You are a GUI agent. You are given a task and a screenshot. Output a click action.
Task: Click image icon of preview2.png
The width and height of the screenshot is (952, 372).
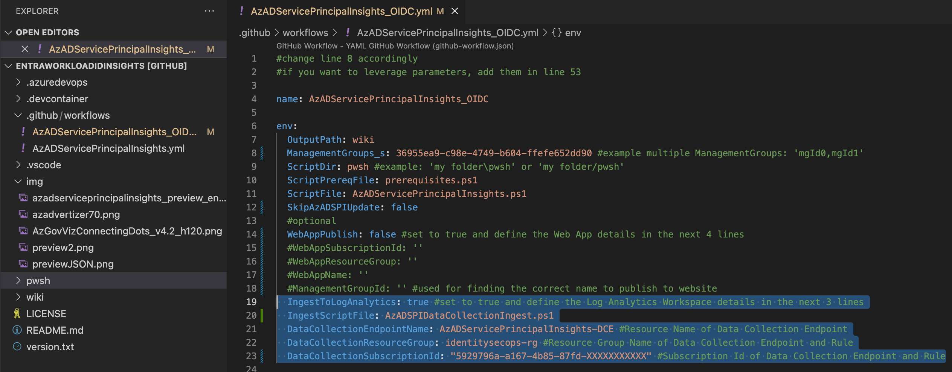click(x=23, y=248)
